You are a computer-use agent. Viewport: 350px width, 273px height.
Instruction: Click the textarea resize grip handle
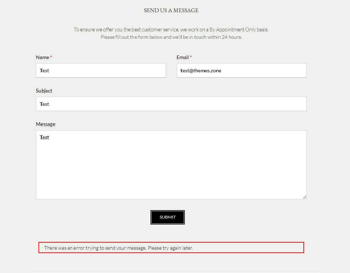click(x=304, y=197)
